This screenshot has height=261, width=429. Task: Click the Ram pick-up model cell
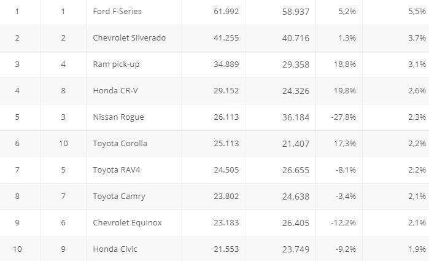pos(116,64)
